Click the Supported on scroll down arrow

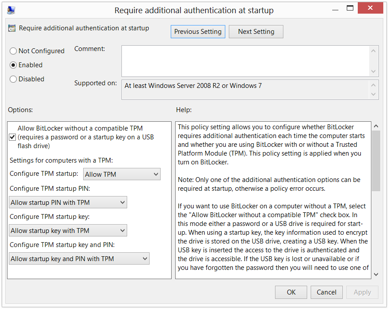373,95
